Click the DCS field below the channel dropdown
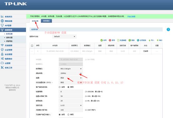 [x=71, y=82]
